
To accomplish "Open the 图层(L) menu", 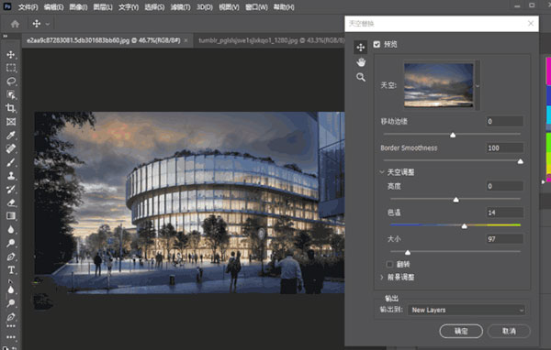I will [103, 7].
